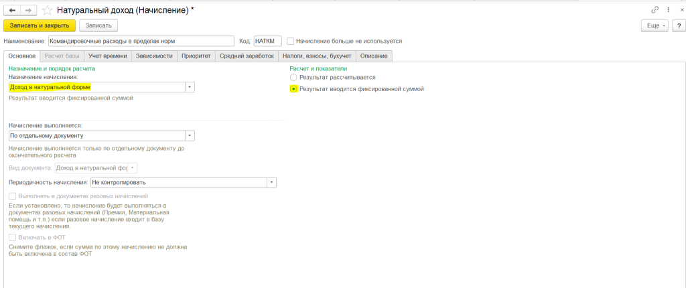Click the 'Записать и закрыть' button
Viewport: 686px width, 288px height.
click(39, 25)
